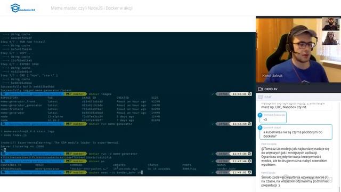Click the webinar title 'Meme master, czyli NodeJS…'

point(92,8)
